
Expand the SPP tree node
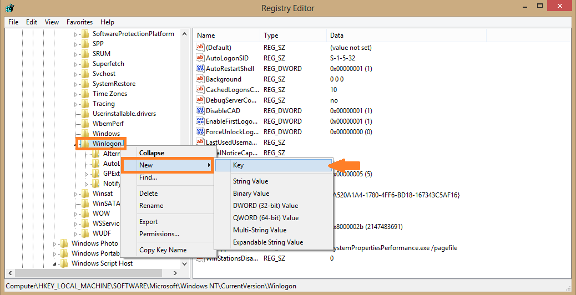(76, 44)
